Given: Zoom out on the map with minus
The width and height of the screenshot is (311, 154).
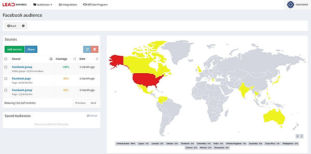Looking at the screenshot, I should 302,136.
